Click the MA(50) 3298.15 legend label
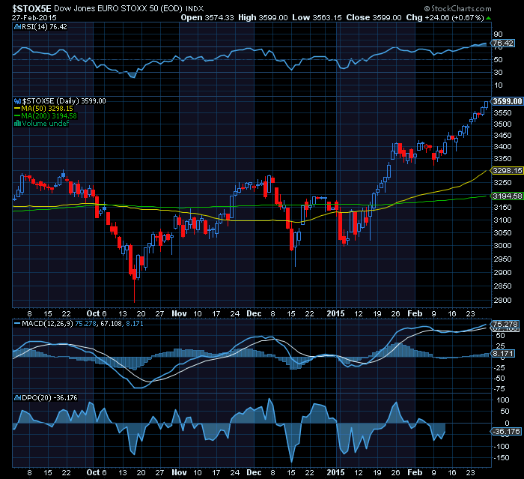524x479 pixels. point(47,109)
